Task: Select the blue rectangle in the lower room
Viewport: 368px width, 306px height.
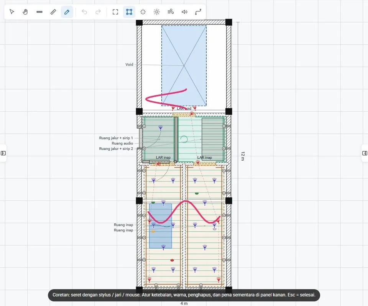Action: click(161, 226)
